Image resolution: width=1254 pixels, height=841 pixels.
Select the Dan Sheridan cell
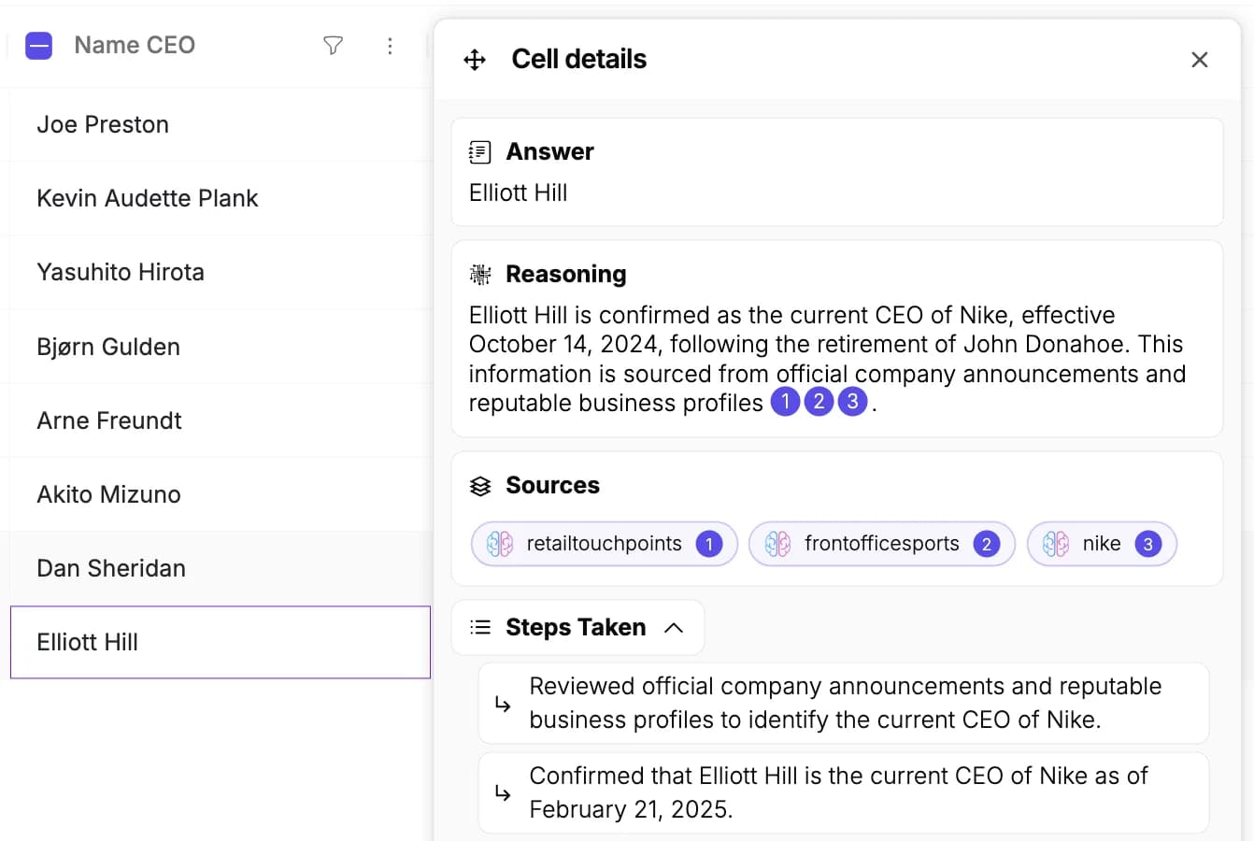tap(221, 568)
